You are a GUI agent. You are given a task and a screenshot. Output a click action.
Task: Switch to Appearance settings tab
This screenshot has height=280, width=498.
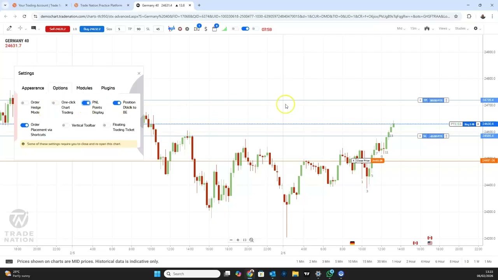(x=33, y=88)
